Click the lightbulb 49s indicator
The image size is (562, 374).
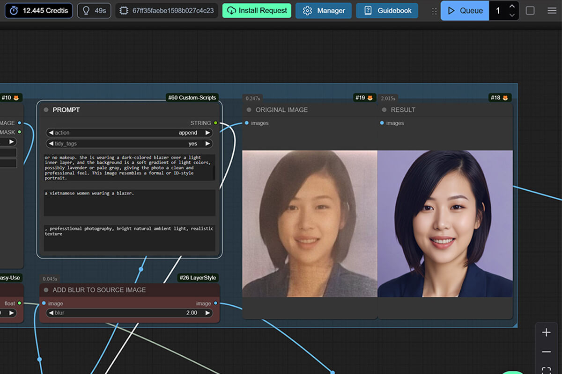pos(94,10)
